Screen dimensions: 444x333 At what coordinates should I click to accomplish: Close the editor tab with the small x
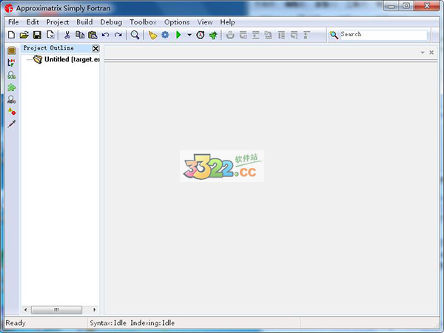(x=431, y=53)
